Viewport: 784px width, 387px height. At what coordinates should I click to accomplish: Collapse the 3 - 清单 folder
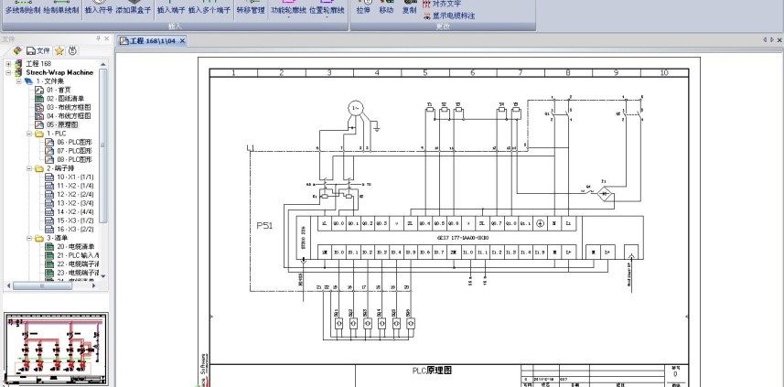coord(29,239)
